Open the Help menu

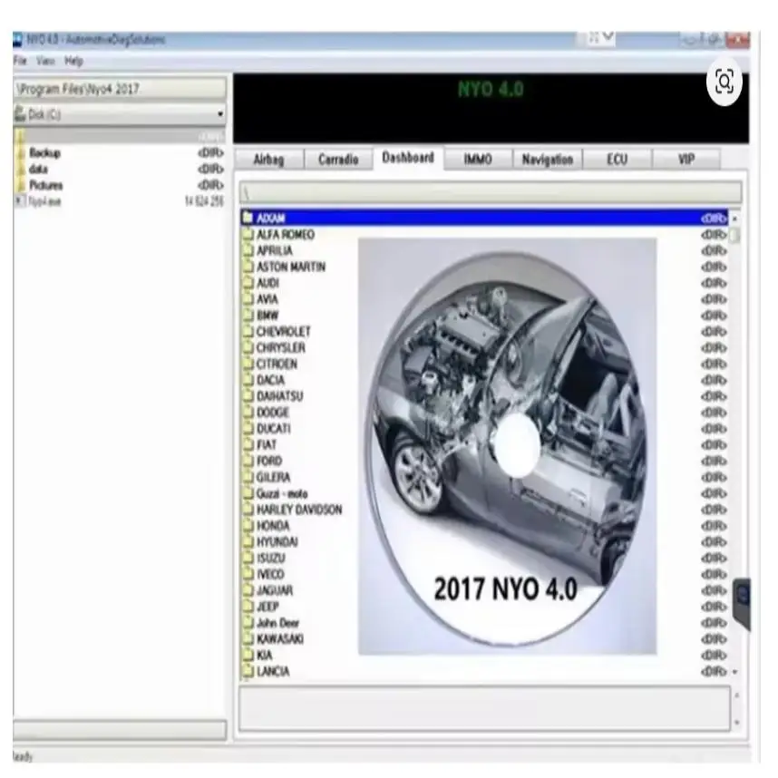pyautogui.click(x=73, y=61)
